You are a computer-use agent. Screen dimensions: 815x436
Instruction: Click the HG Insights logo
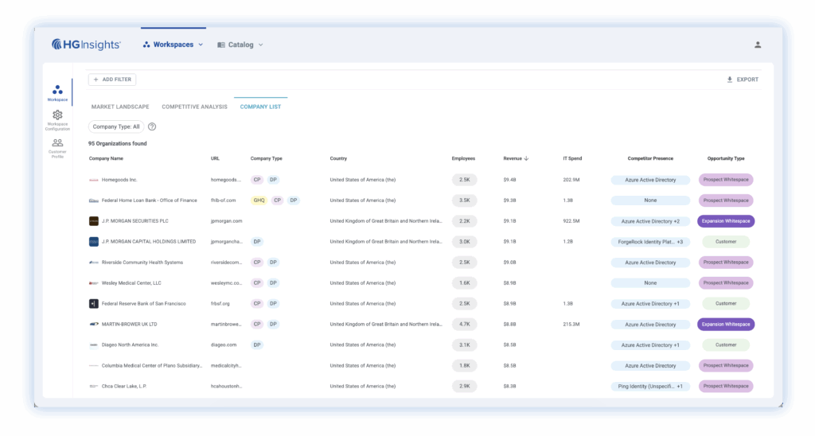pos(86,45)
